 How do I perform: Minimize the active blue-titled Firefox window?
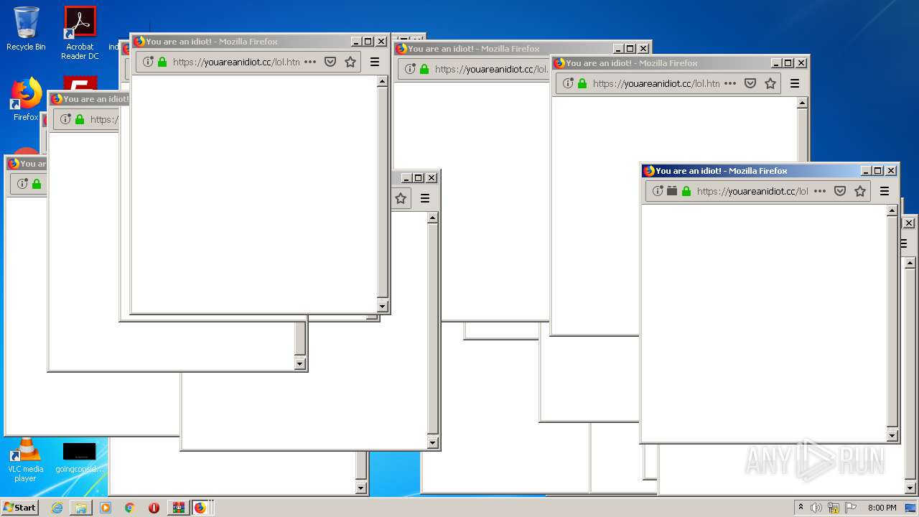(x=865, y=171)
